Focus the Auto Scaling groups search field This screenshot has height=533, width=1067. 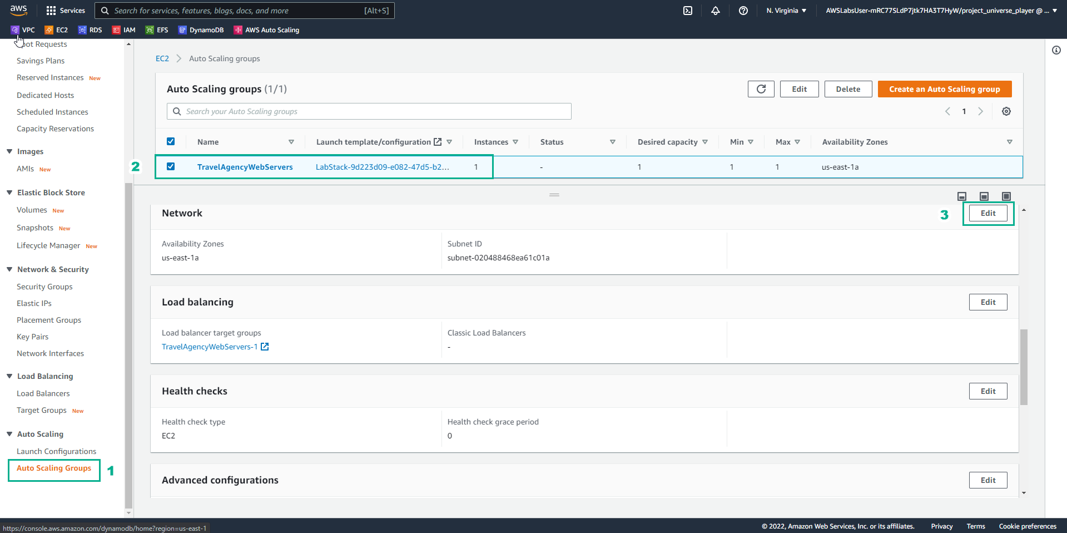tap(369, 111)
